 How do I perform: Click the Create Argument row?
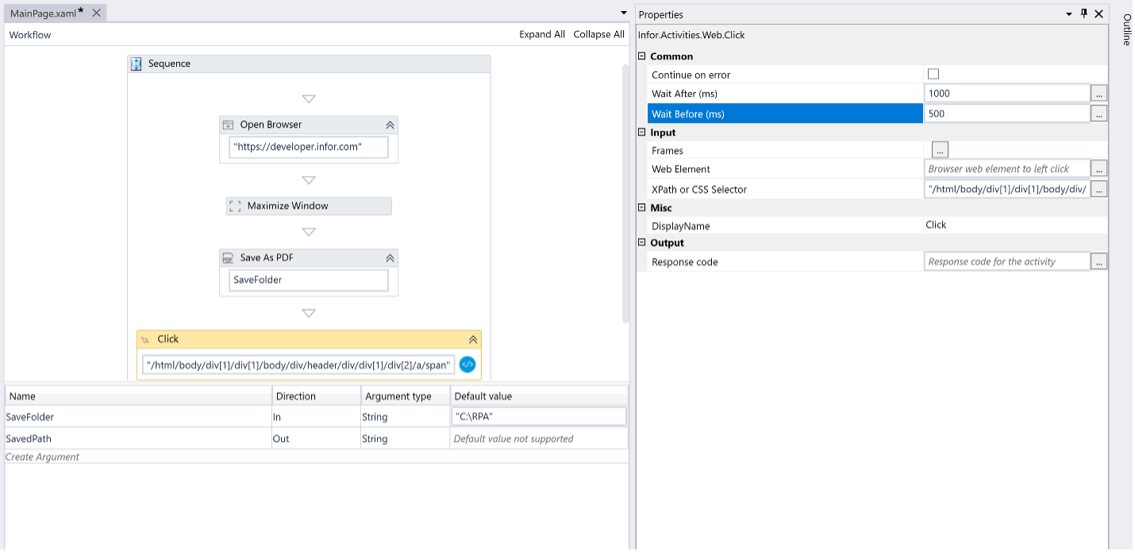[43, 457]
